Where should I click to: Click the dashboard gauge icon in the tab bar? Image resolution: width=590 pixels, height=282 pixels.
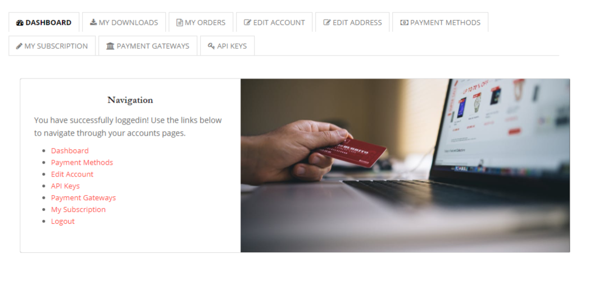pos(20,22)
